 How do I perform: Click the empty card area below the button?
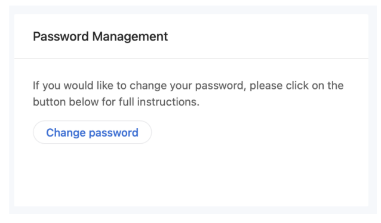[x=191, y=175]
